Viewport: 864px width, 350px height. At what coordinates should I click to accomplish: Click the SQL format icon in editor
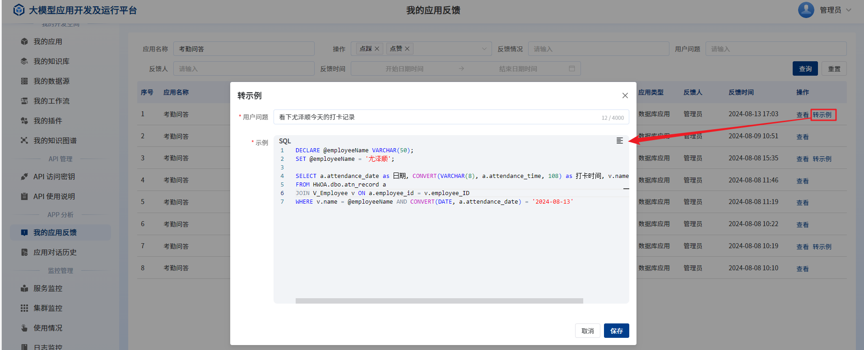click(619, 141)
